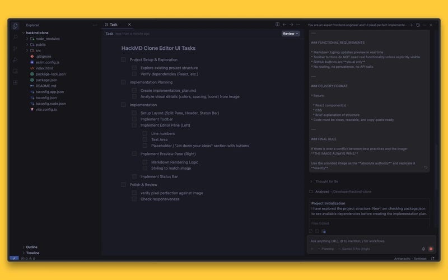
Task: Click the .gitignore file icon
Action: coord(32,57)
